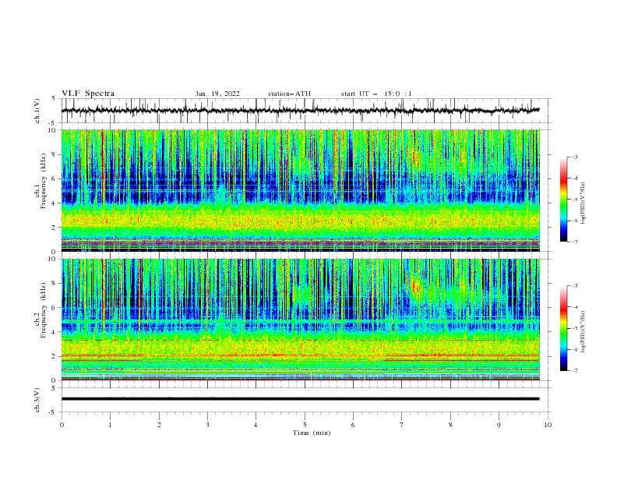This screenshot has height=477, width=617.
Task: Click time axis tick label '0'
Action: click(62, 425)
